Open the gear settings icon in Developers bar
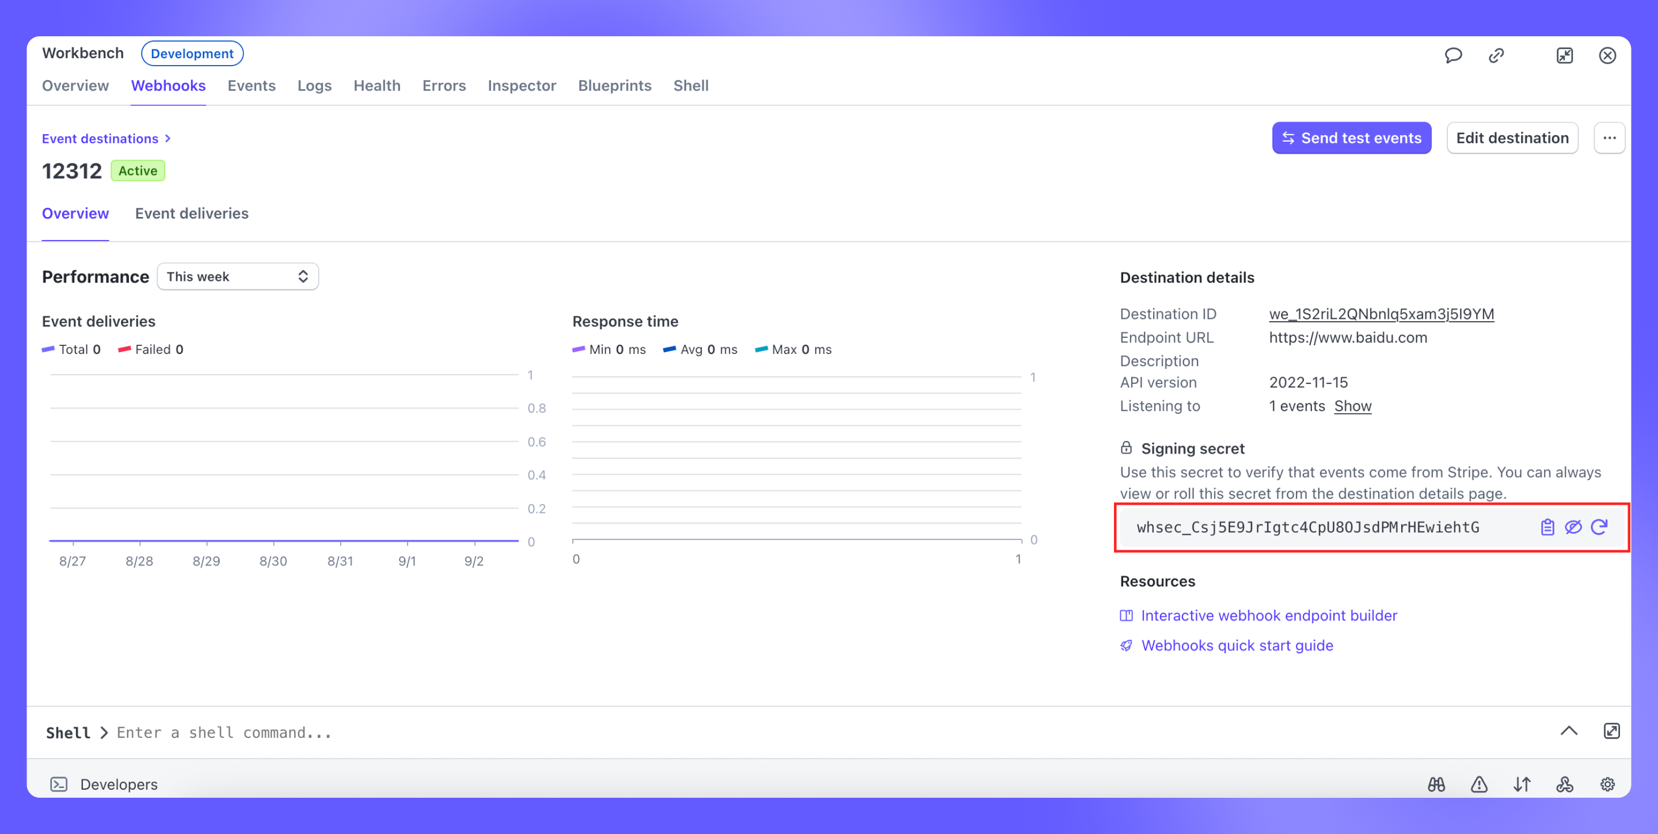1658x834 pixels. 1607,784
